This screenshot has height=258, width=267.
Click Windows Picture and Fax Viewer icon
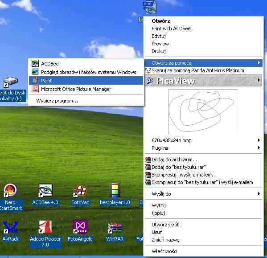click(x=35, y=72)
